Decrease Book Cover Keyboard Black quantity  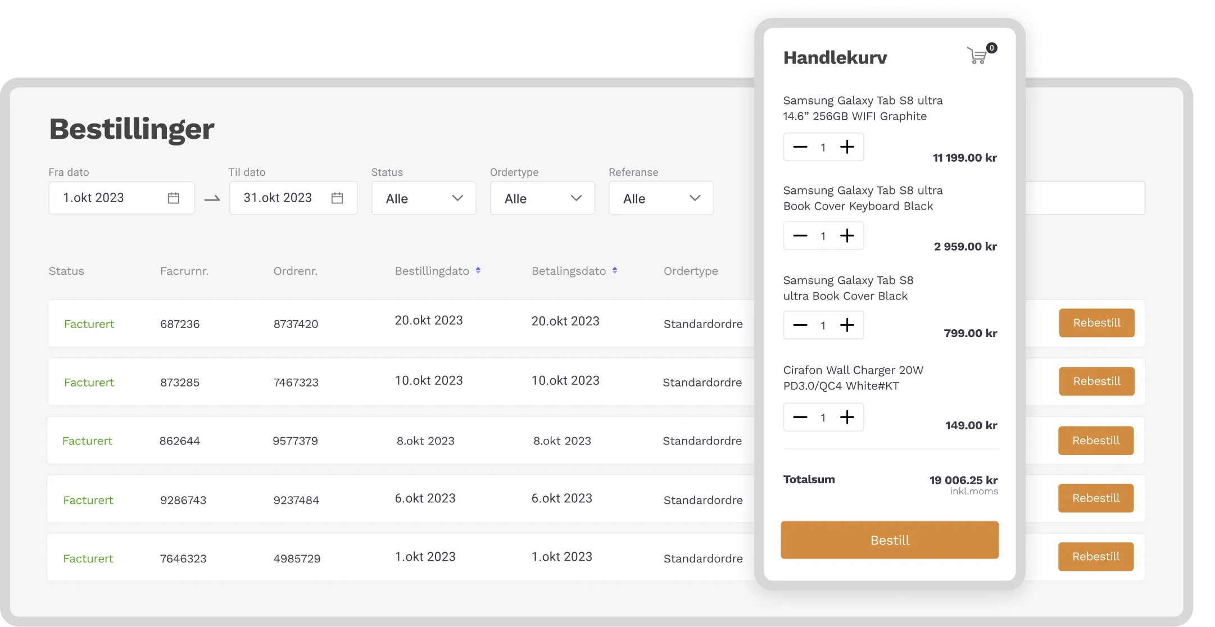click(800, 236)
